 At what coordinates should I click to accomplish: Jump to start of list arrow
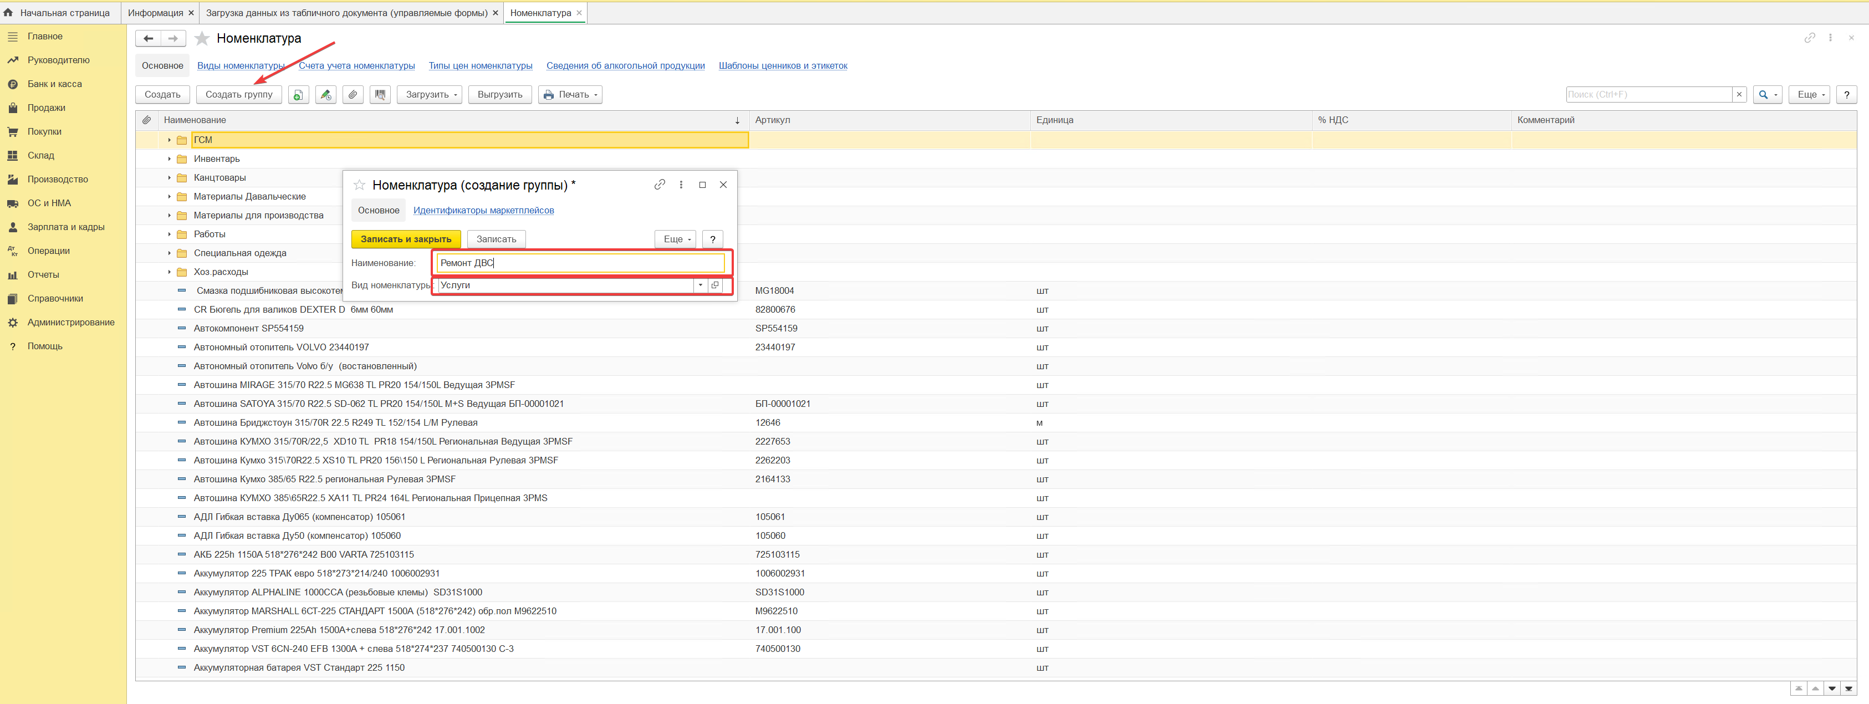[x=1799, y=688]
